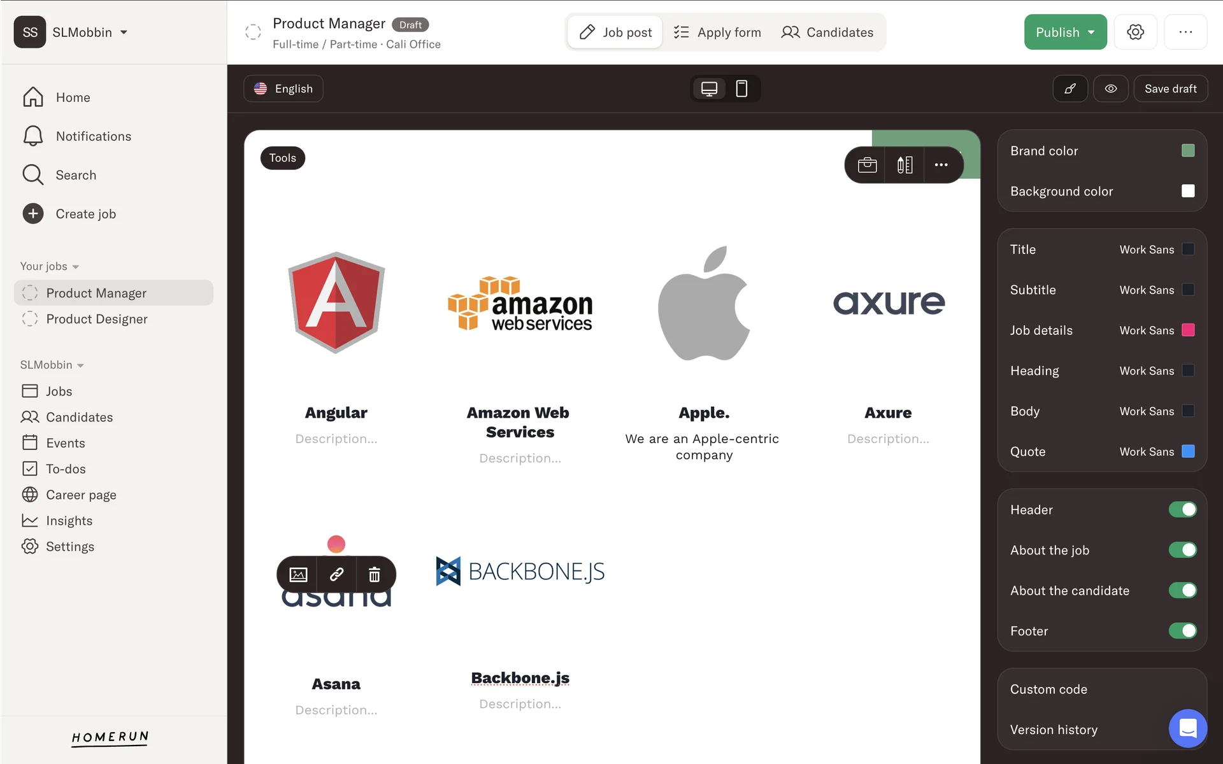The height and width of the screenshot is (764, 1223).
Task: Pick the pink Job details color swatch
Action: (x=1188, y=330)
